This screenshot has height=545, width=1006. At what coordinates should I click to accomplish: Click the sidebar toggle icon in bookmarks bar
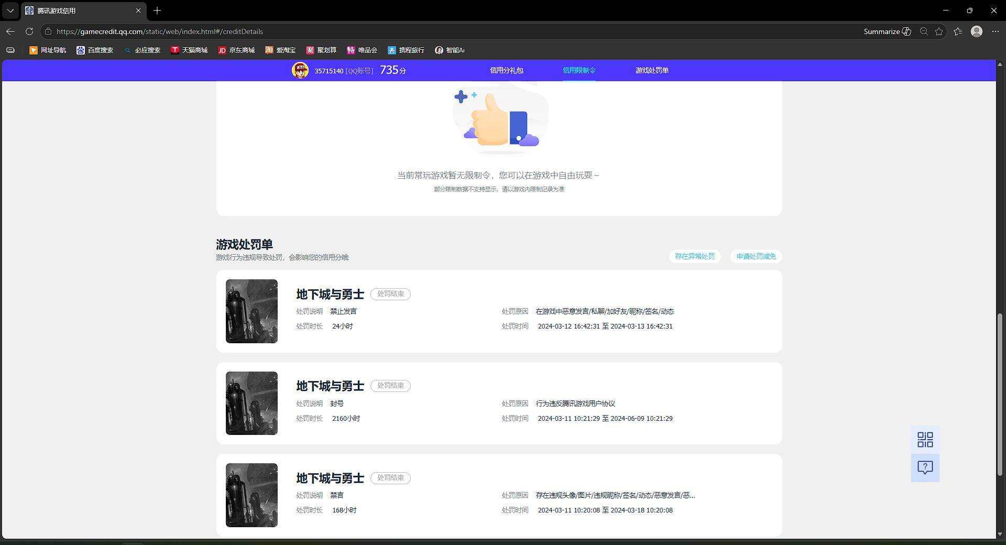tap(10, 50)
